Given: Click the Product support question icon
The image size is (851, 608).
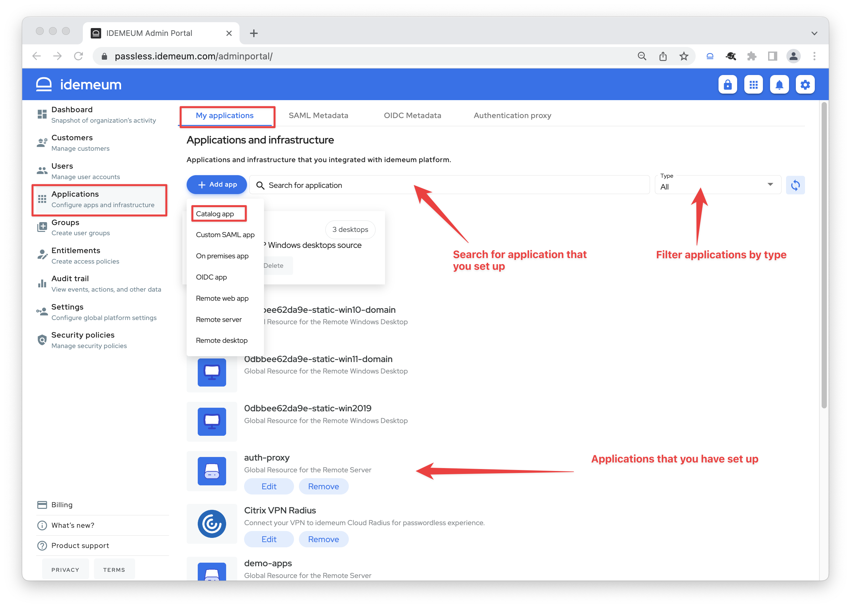Looking at the screenshot, I should pyautogui.click(x=42, y=545).
